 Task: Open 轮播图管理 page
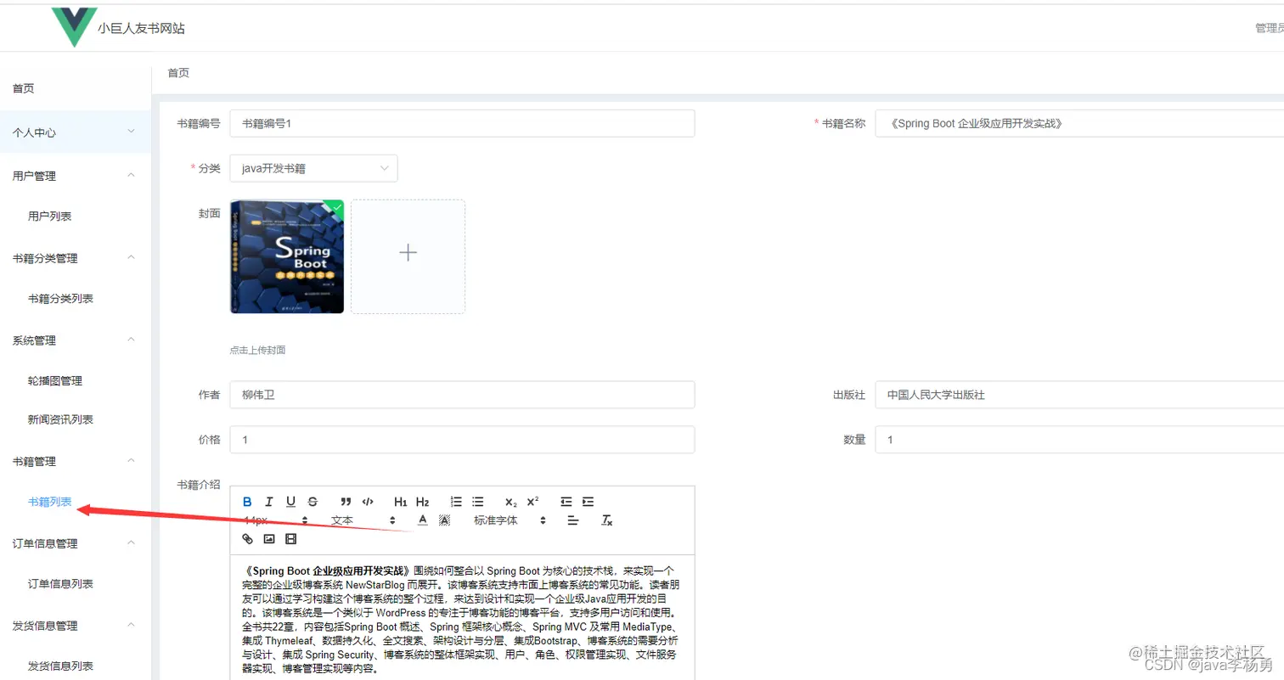(55, 381)
